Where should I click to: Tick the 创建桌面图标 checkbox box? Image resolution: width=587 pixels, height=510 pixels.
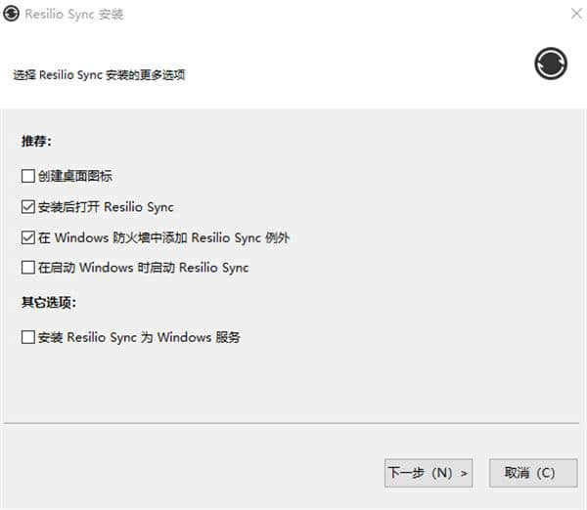click(28, 176)
